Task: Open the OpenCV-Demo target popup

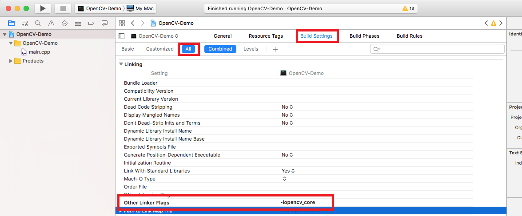Action: (155, 36)
